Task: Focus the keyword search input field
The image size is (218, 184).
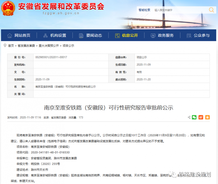Action: [x=180, y=10]
